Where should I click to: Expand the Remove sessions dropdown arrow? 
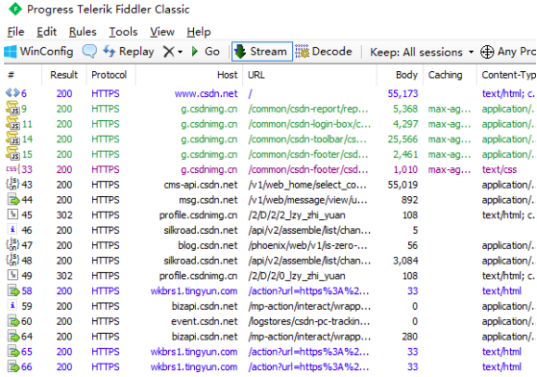tap(181, 52)
